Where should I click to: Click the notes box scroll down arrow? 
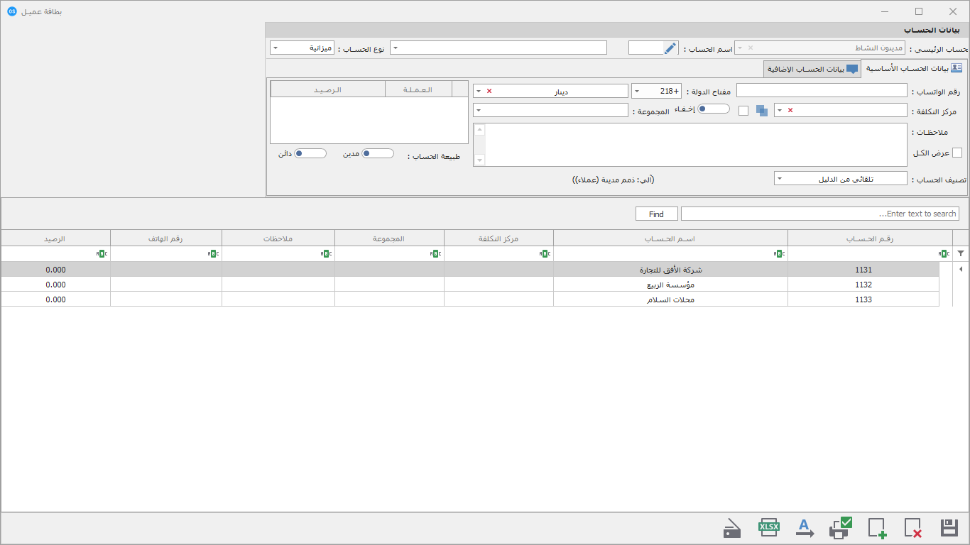[x=479, y=160]
